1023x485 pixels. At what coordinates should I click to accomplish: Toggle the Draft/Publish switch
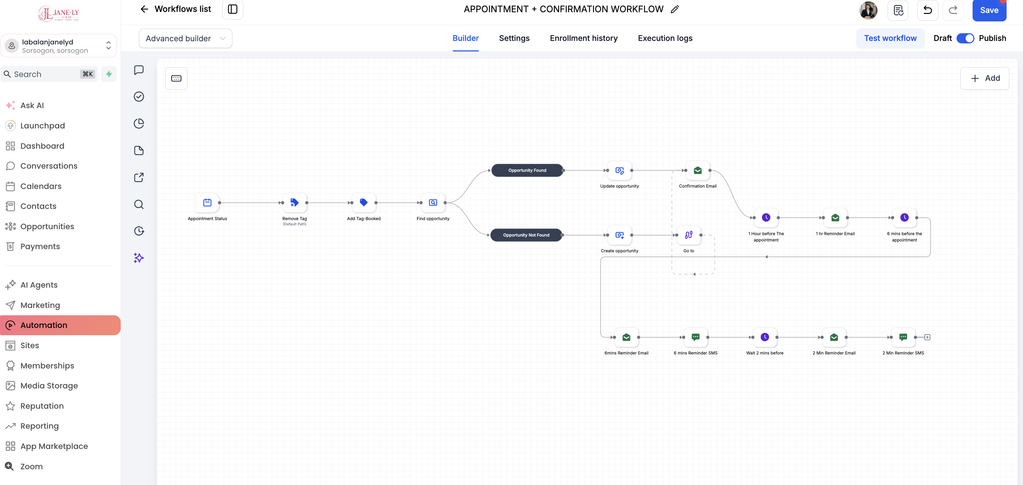[965, 38]
